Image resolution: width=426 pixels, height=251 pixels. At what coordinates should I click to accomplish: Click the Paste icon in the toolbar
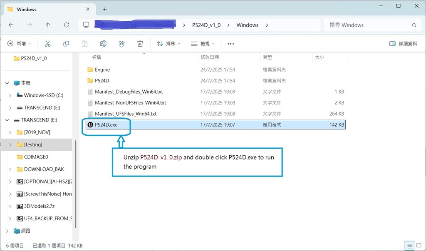click(x=84, y=43)
